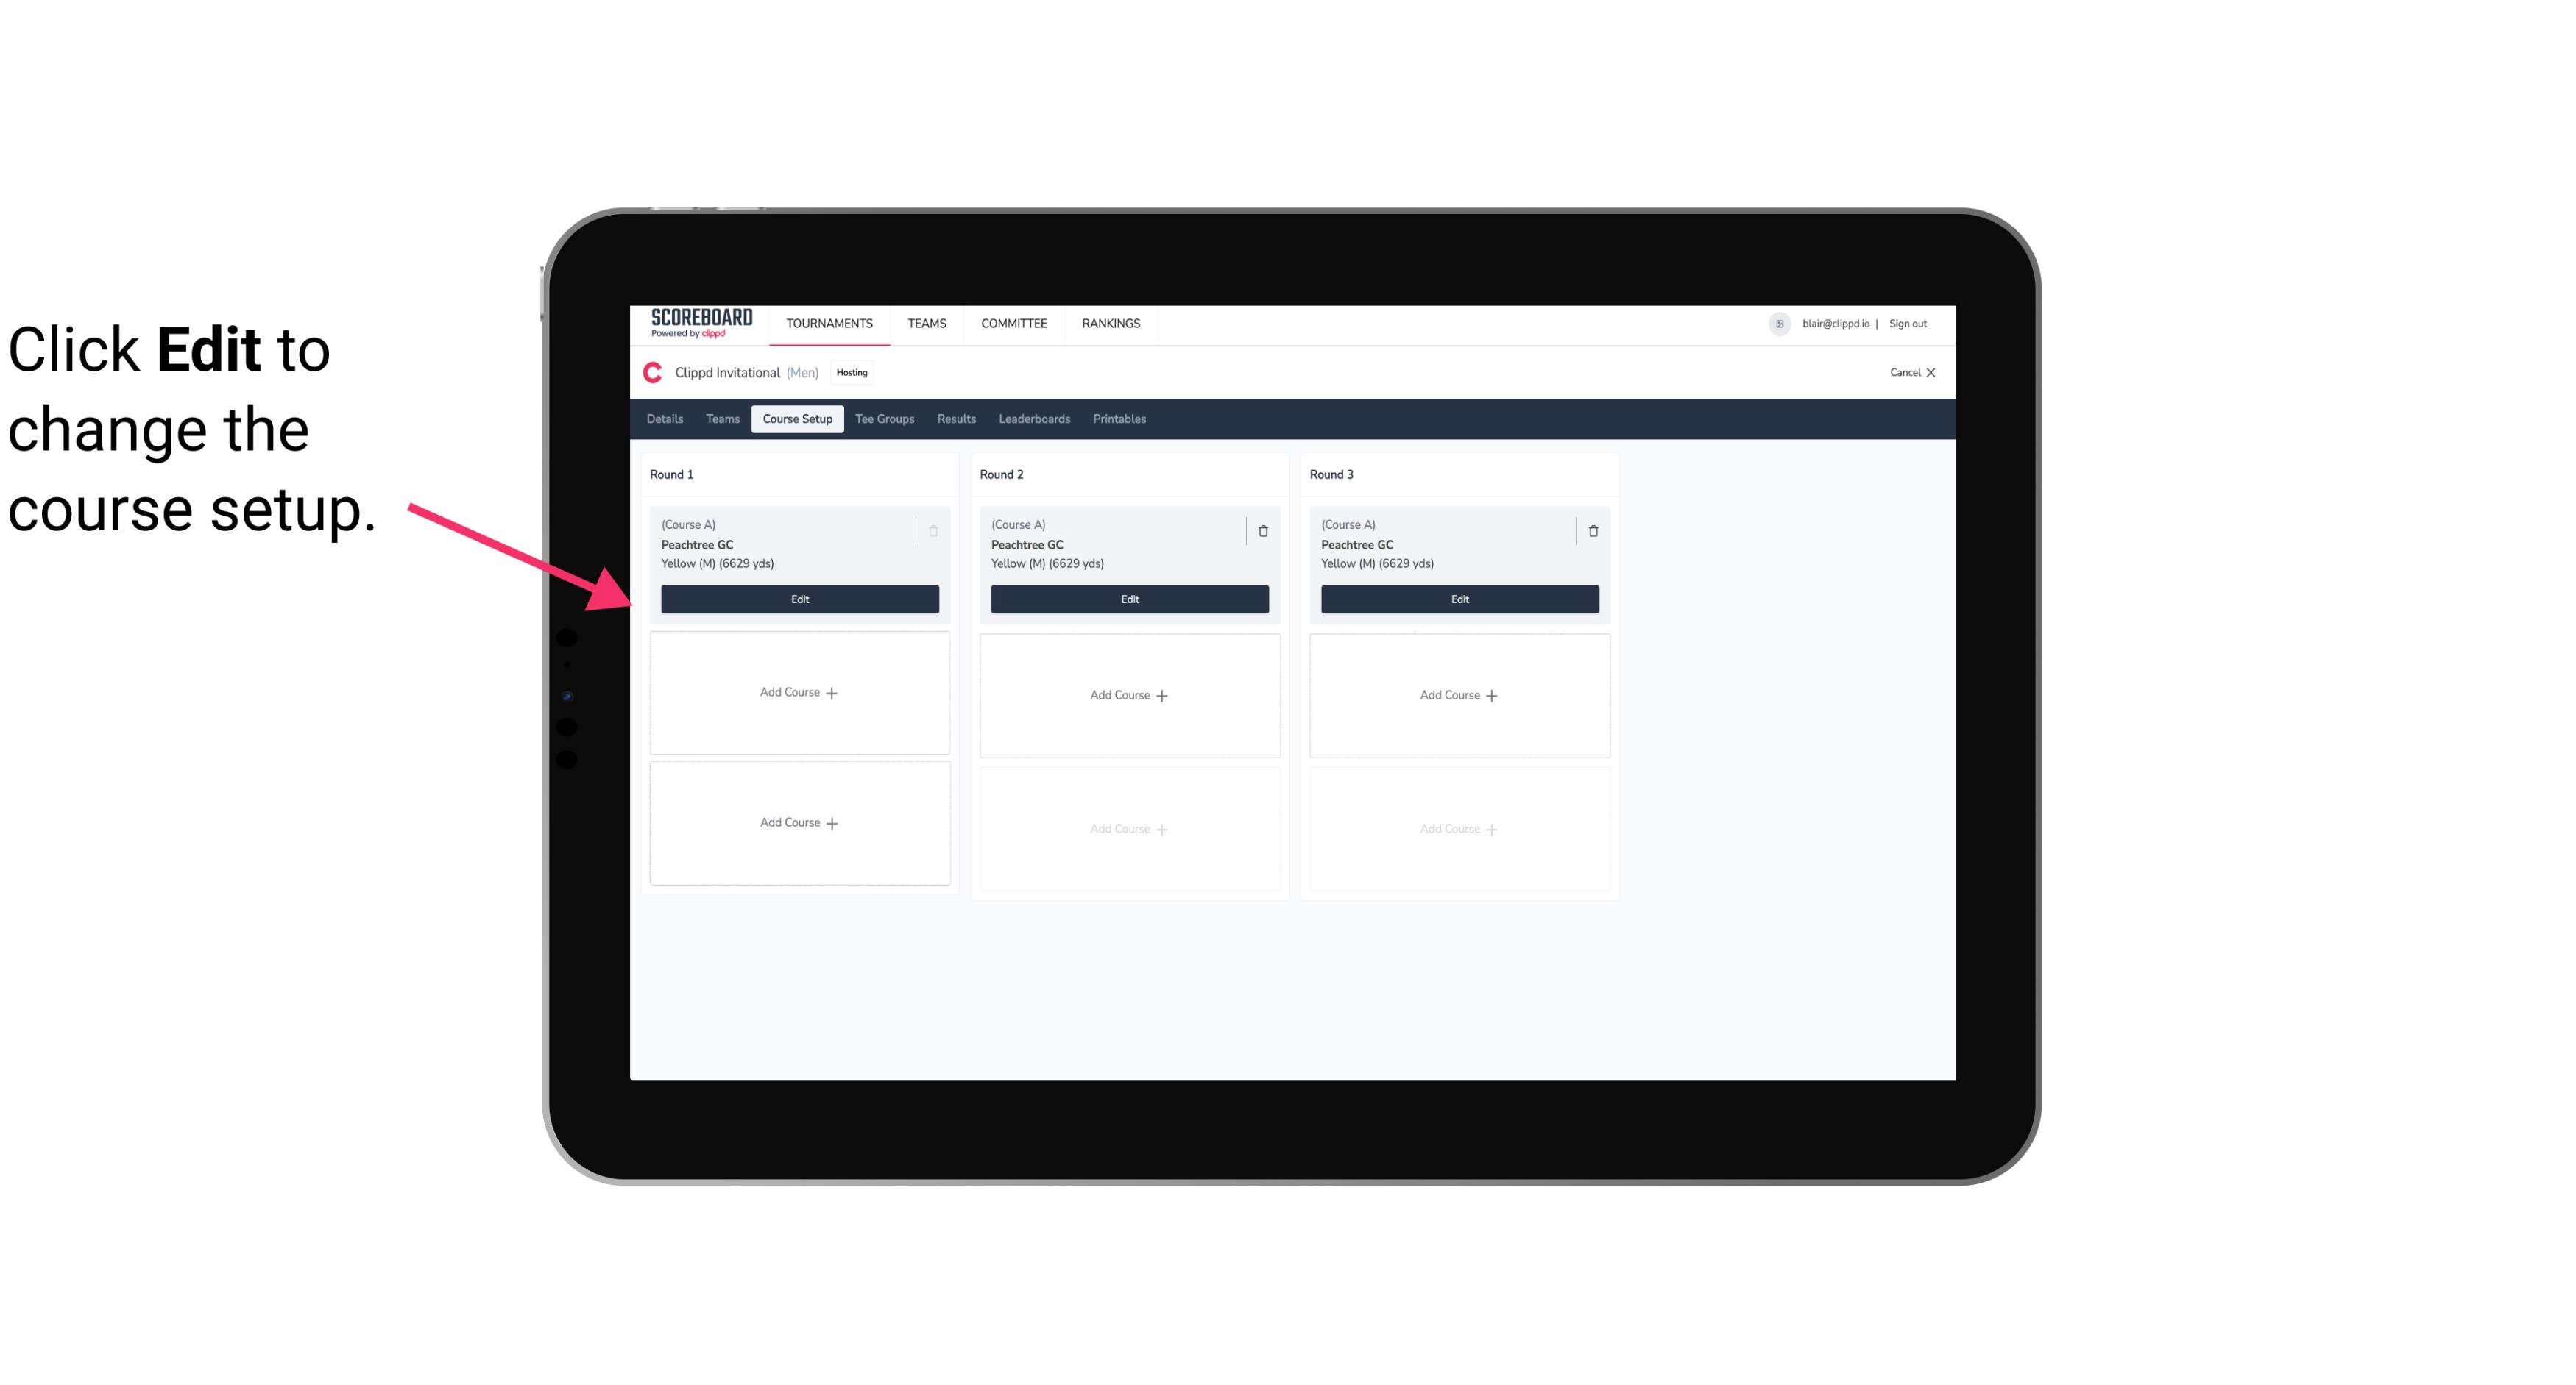Click Edit button for Round 2 course

[1128, 599]
